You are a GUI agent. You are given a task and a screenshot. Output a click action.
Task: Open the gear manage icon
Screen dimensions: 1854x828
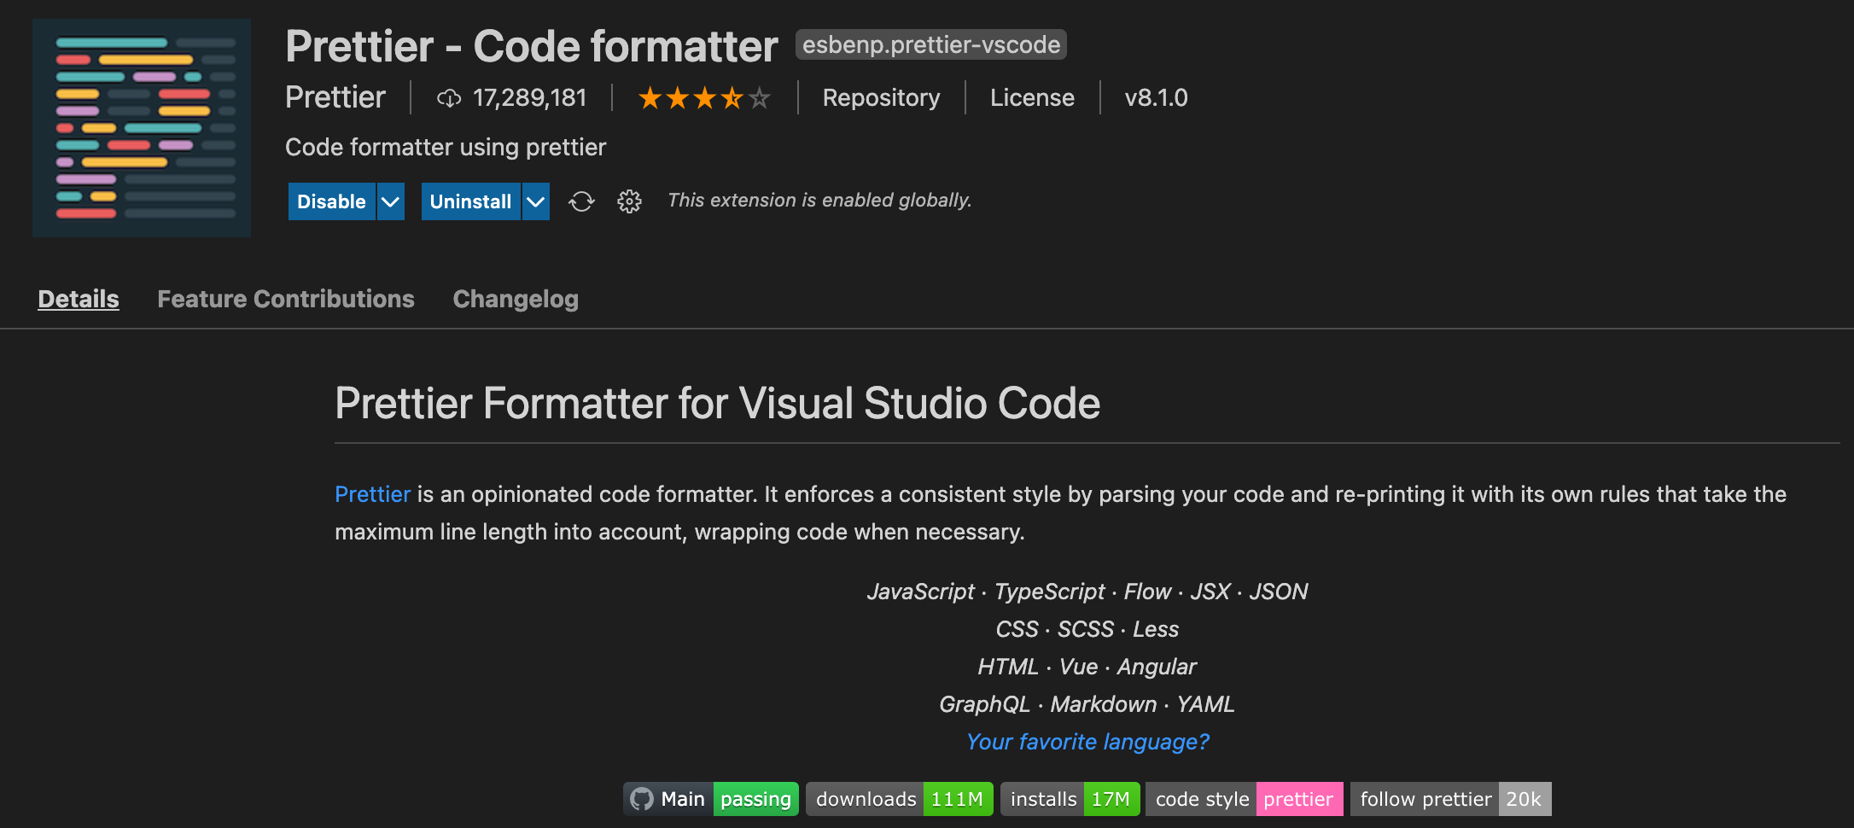pyautogui.click(x=629, y=201)
